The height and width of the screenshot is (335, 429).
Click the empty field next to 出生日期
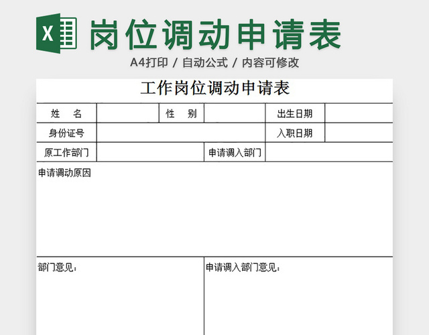359,113
